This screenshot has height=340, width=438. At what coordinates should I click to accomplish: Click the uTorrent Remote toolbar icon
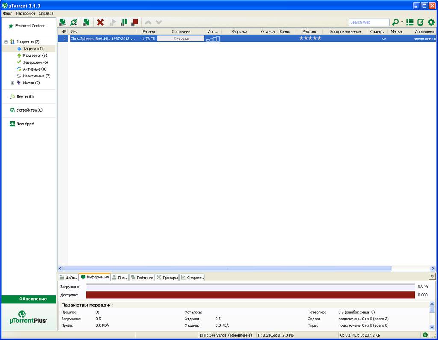[x=420, y=22]
